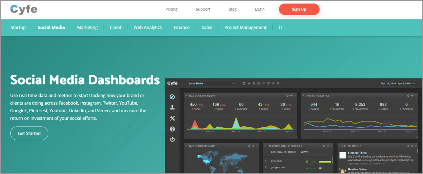Viewport: 423px width, 174px height.
Task: Open the Social Media dashboard dropdown
Action: point(211,84)
